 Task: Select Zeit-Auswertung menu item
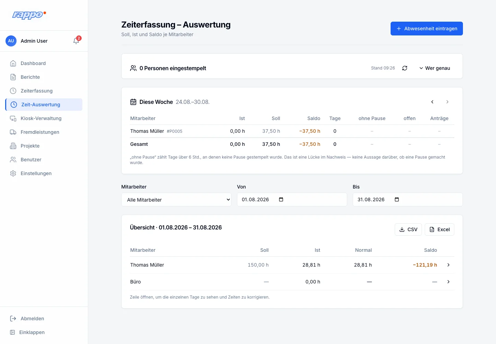(44, 105)
